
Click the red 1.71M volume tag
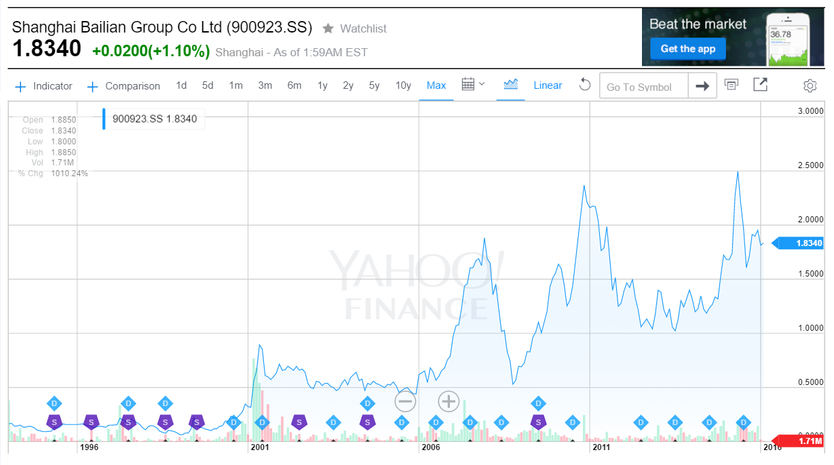[799, 441]
